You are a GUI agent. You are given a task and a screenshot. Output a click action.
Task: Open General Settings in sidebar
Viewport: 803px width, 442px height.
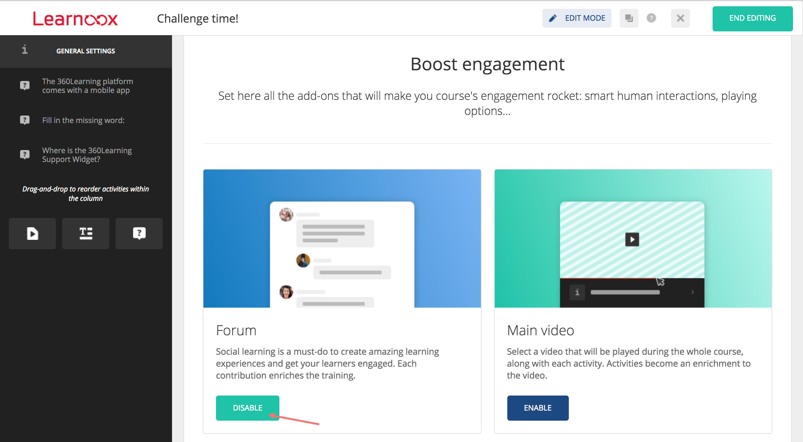coord(86,51)
